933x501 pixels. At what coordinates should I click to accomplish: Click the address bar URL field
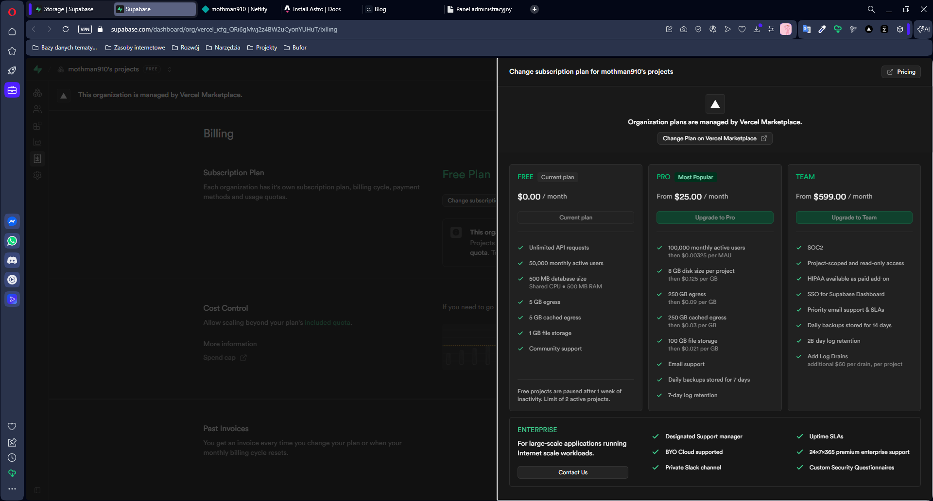pos(340,29)
